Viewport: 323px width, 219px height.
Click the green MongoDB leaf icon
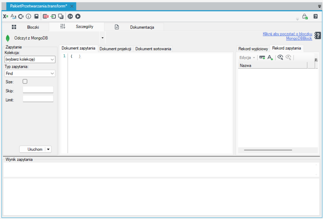pyautogui.click(x=8, y=38)
